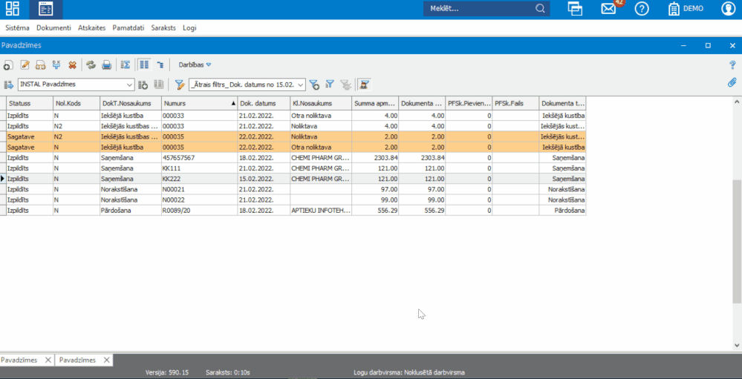Click the refresh list icon
Viewport: 742px width, 379px height.
tap(91, 65)
